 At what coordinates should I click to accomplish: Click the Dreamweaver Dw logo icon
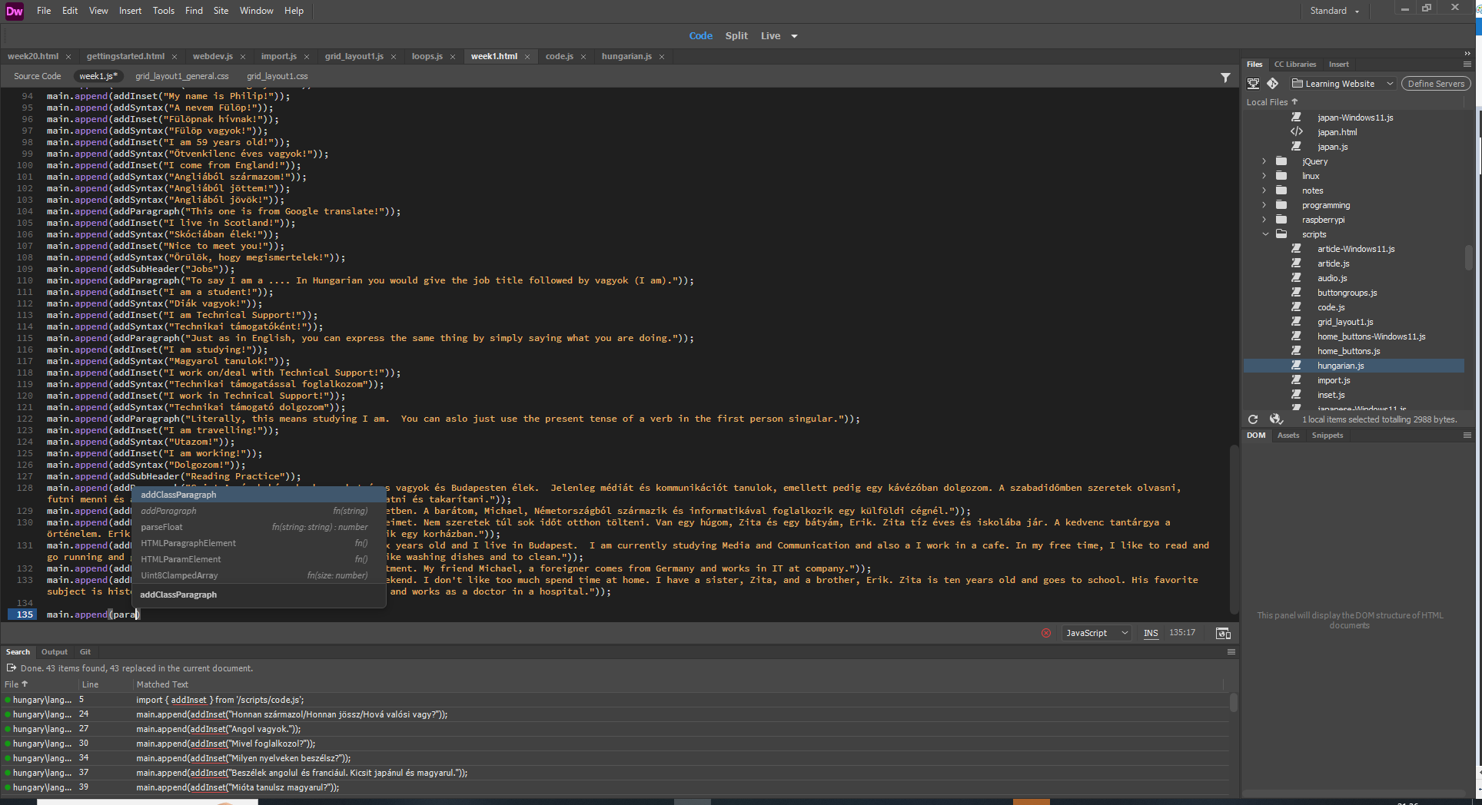[x=15, y=11]
